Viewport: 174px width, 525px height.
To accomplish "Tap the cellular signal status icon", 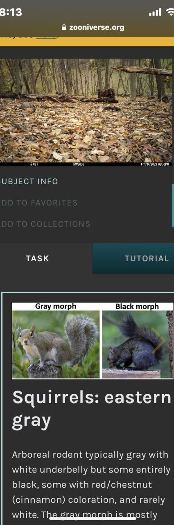I will point(155,13).
